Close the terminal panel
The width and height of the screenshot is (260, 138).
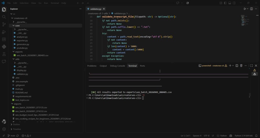pyautogui.click(x=256, y=65)
